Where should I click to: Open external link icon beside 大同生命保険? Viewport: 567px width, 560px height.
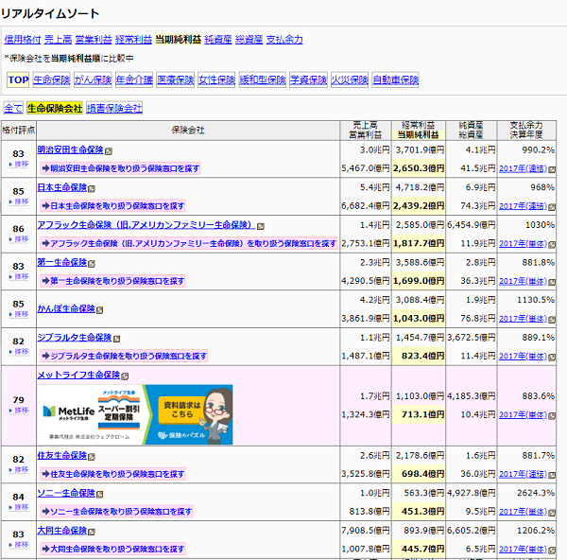(x=92, y=532)
